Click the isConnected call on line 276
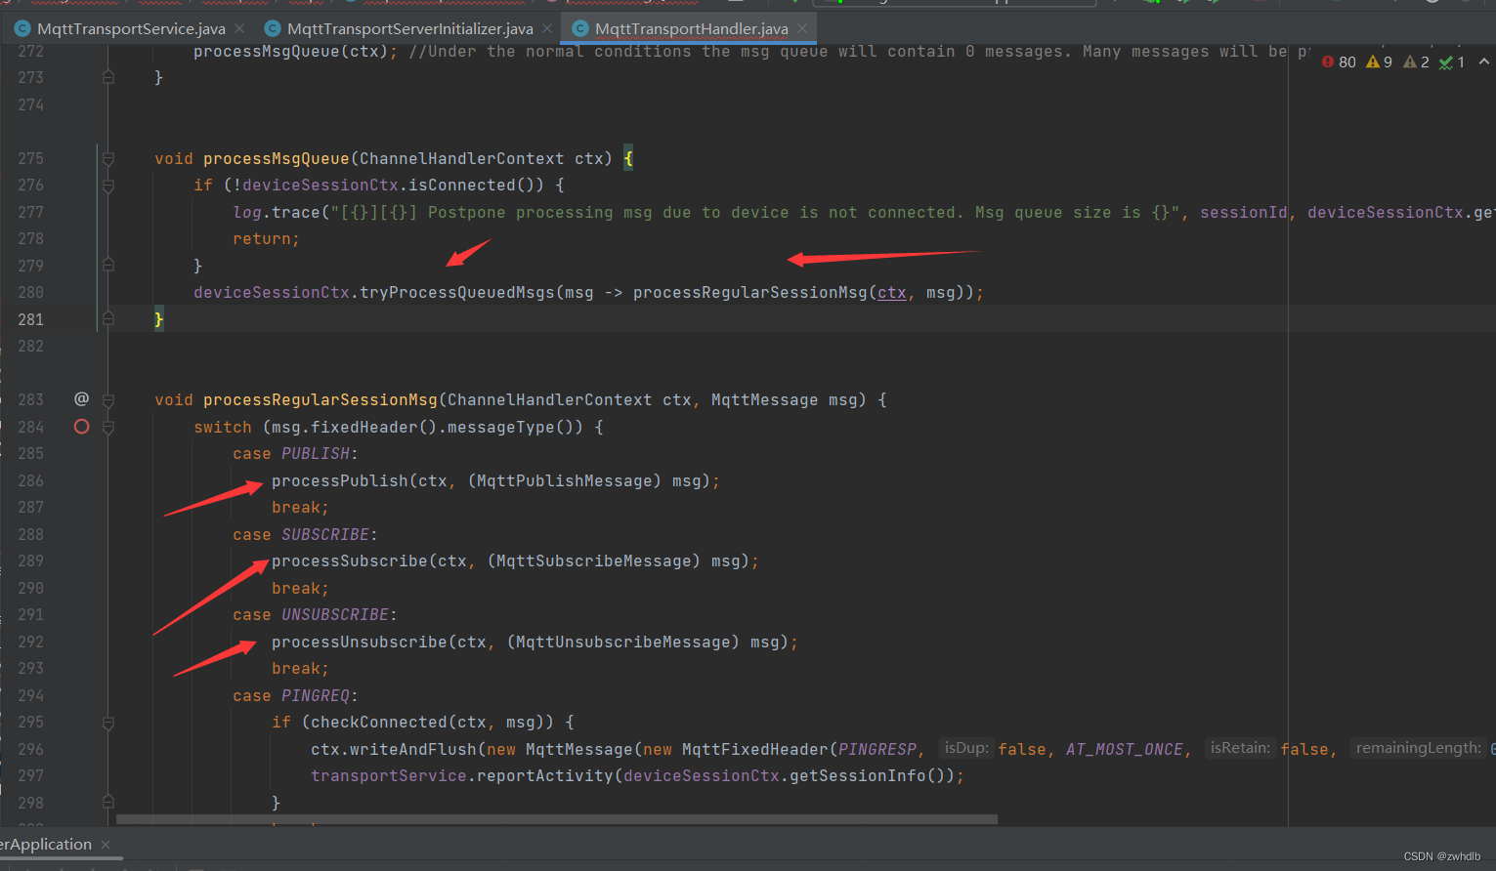The image size is (1496, 871). click(462, 186)
